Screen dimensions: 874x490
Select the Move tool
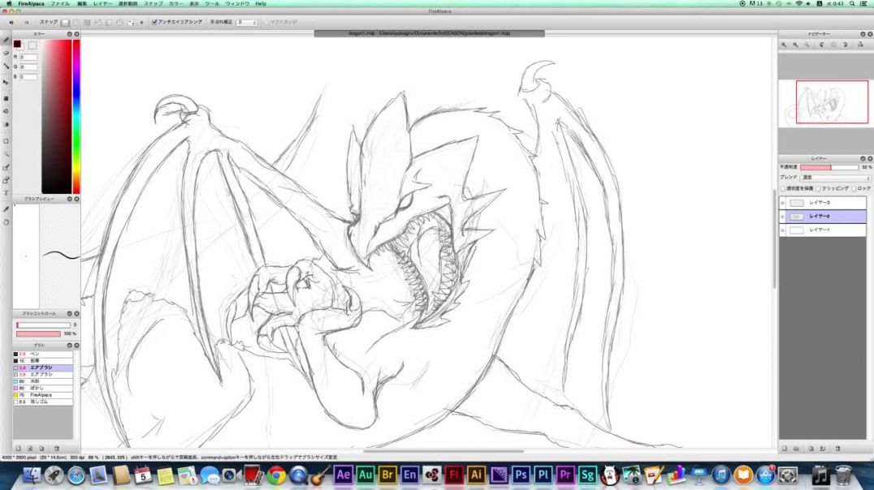[6, 82]
